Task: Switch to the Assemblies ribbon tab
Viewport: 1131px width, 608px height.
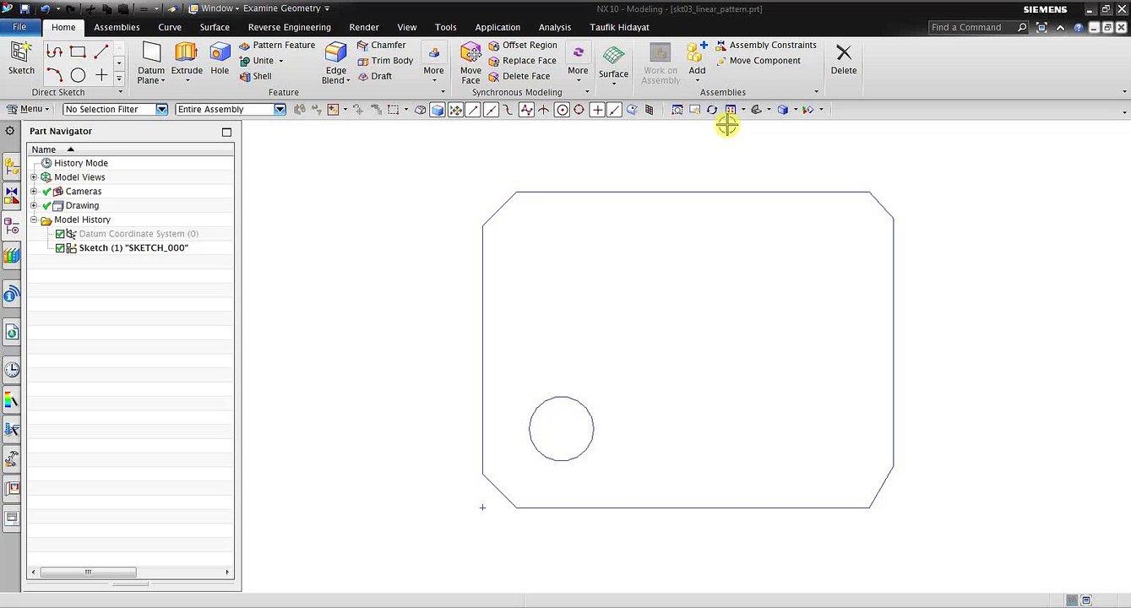Action: 117,27
